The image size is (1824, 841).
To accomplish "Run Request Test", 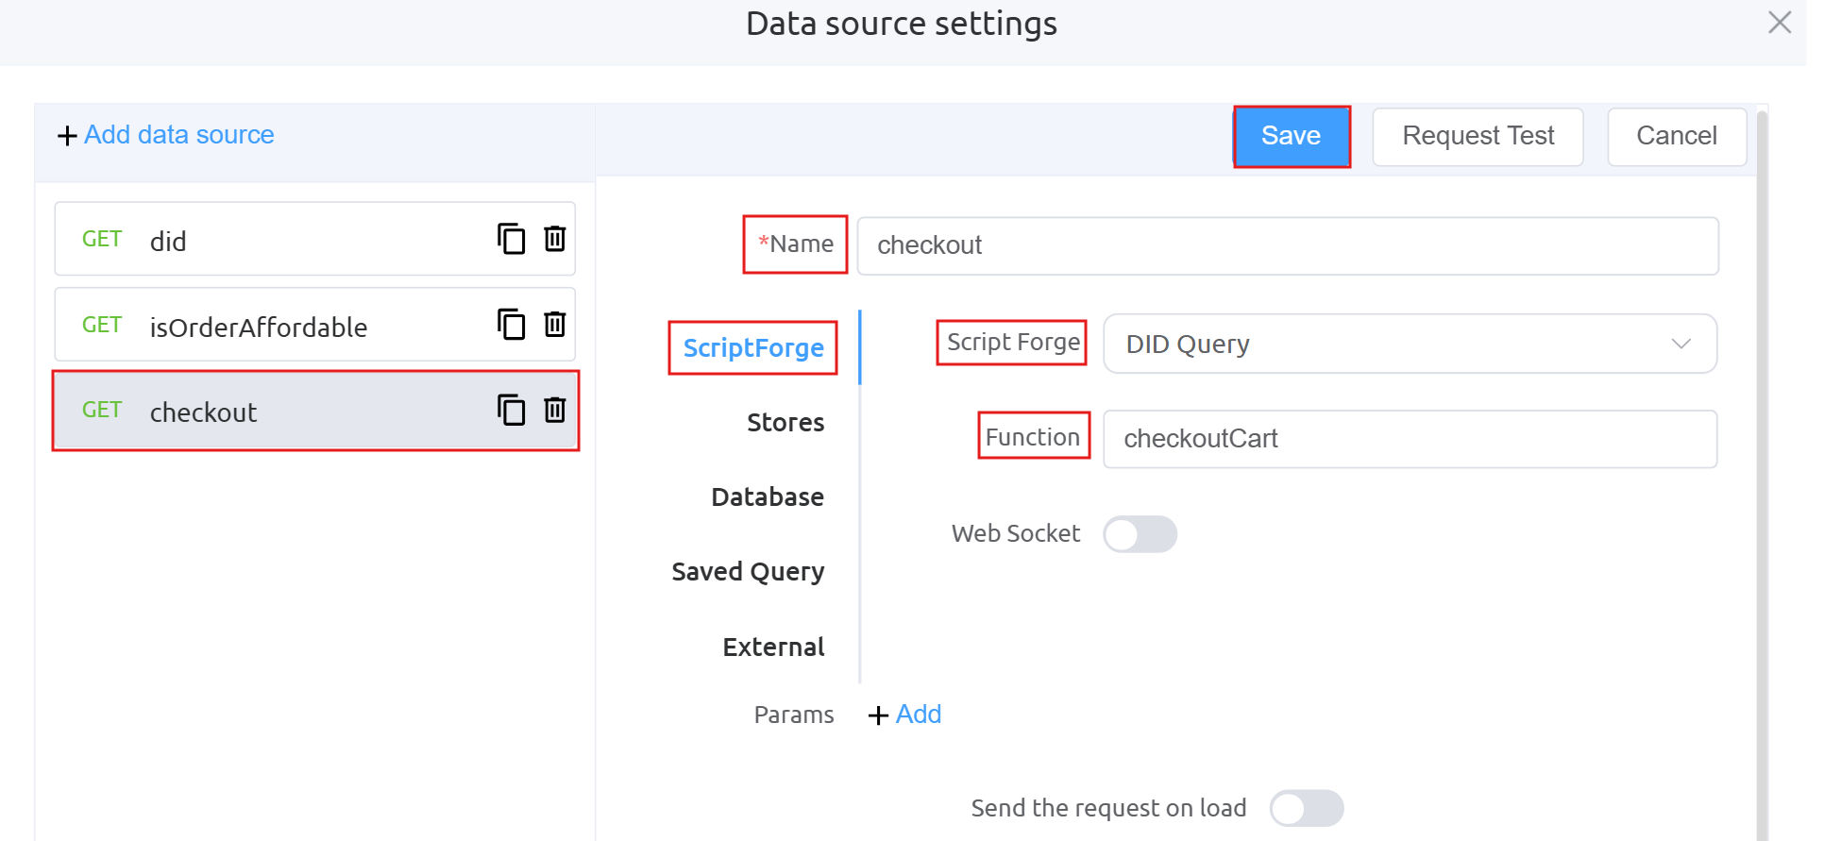I will coord(1477,136).
